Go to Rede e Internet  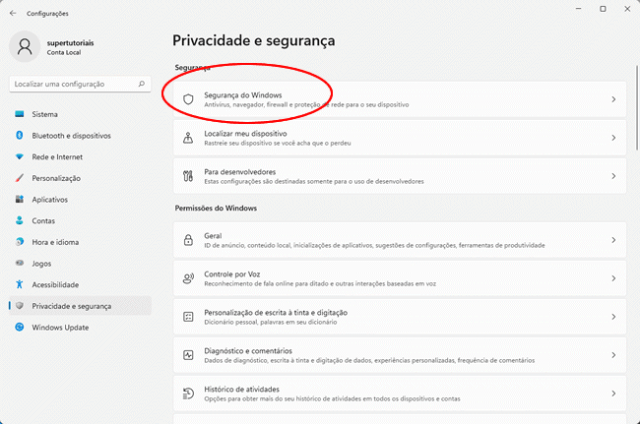tap(80, 156)
